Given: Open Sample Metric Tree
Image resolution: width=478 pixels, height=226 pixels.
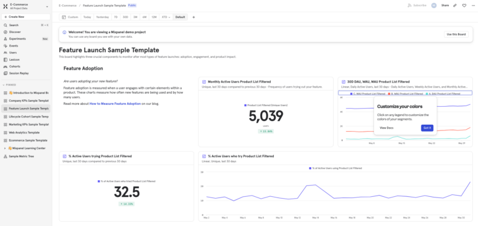Looking at the screenshot, I should coord(26,156).
